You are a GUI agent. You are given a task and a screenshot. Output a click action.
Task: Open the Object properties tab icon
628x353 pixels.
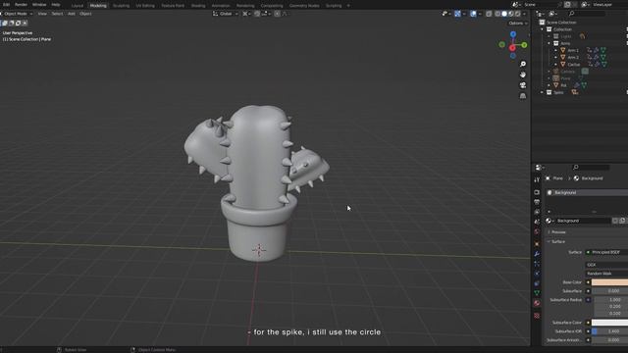point(537,244)
